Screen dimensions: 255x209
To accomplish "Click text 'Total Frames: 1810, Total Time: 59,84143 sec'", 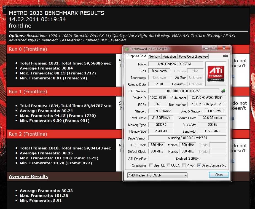I will coord(65,148).
